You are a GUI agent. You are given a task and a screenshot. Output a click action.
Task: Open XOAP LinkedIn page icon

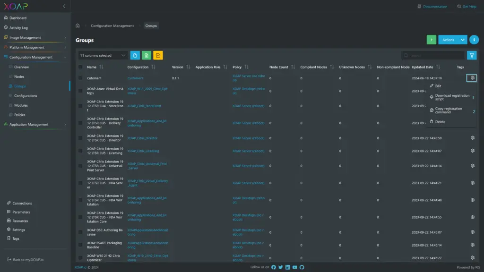[x=288, y=267]
